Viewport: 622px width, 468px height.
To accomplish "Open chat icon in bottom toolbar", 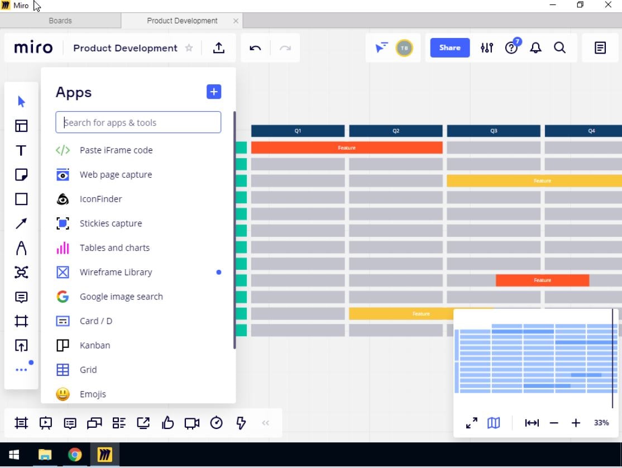I will tap(94, 423).
